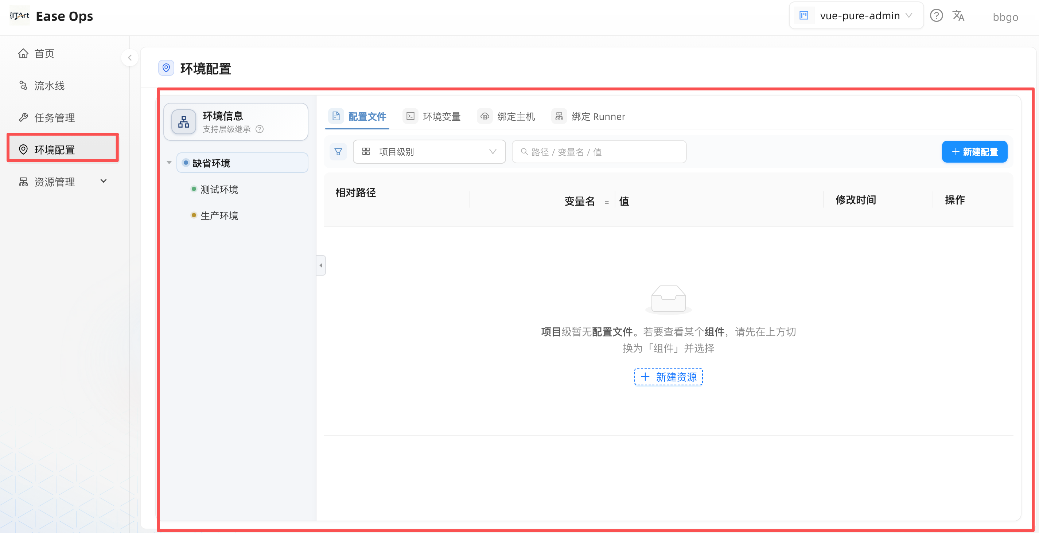Open the language translation icon
The image size is (1039, 533).
[958, 16]
